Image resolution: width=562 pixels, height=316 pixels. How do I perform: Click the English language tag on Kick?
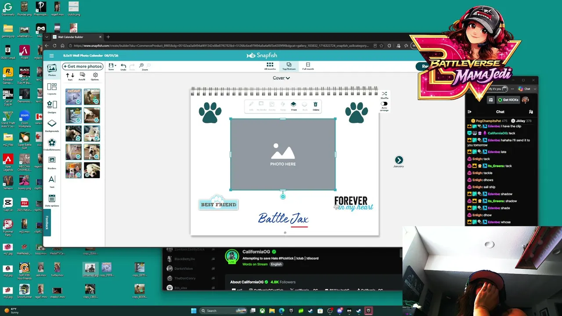[276, 264]
